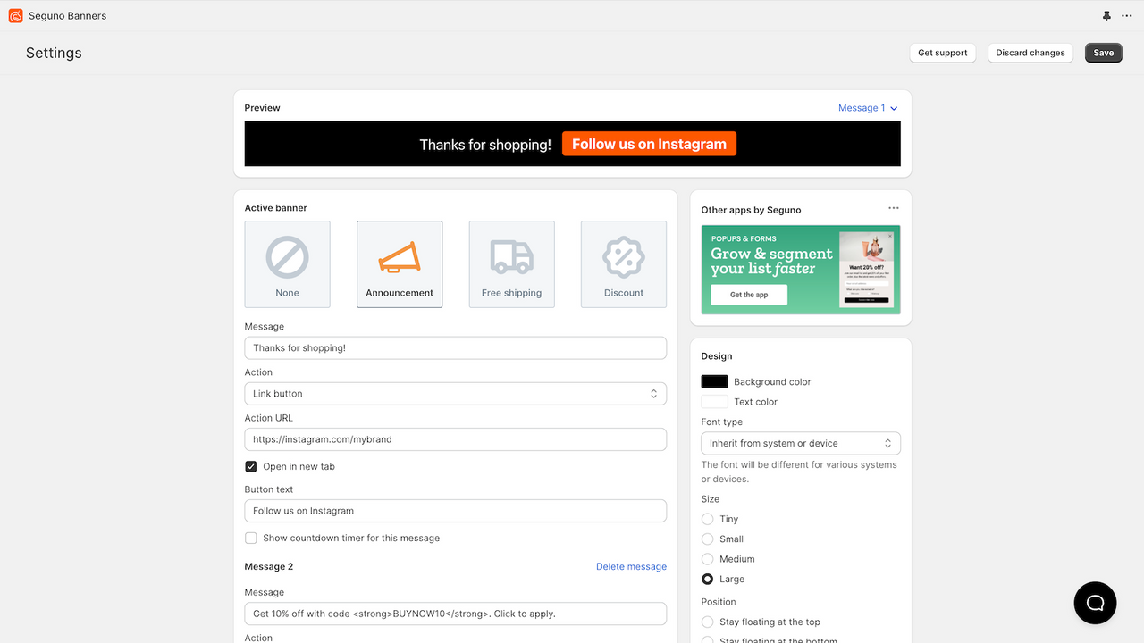Viewport: 1144px width, 643px height.
Task: Open notifications via the bell icon
Action: (x=1106, y=15)
